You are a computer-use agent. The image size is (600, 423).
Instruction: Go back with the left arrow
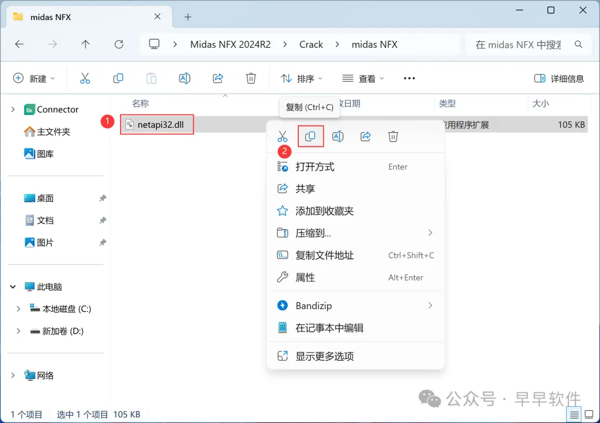point(19,44)
